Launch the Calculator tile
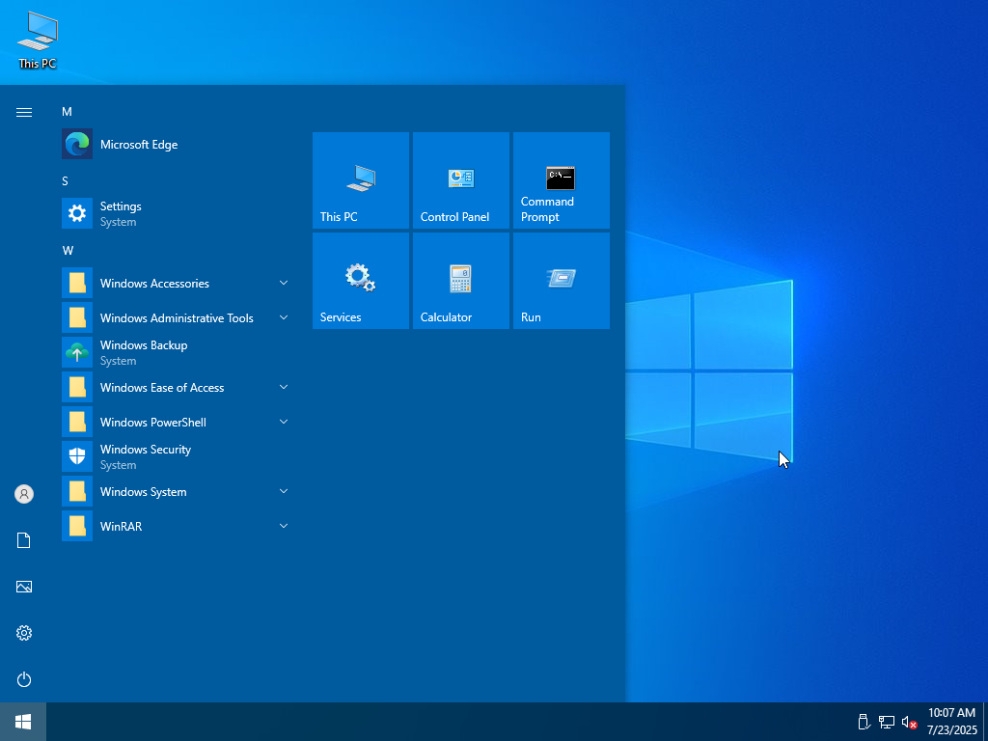This screenshot has width=988, height=741. 460,281
